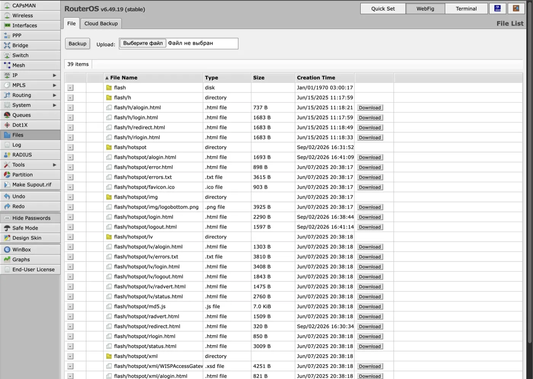Expand the IP submenu
Screen dimensions: 533x379
click(54, 75)
